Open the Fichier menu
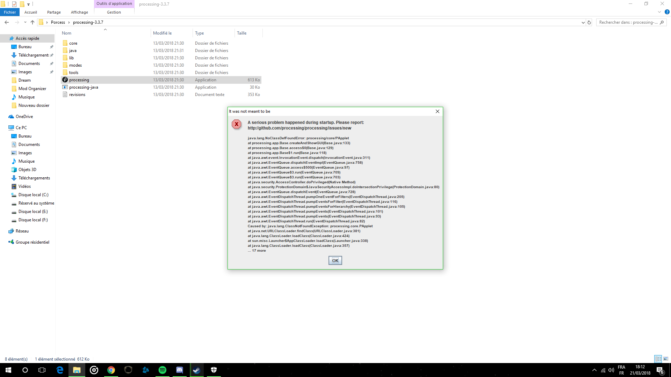 pyautogui.click(x=9, y=12)
